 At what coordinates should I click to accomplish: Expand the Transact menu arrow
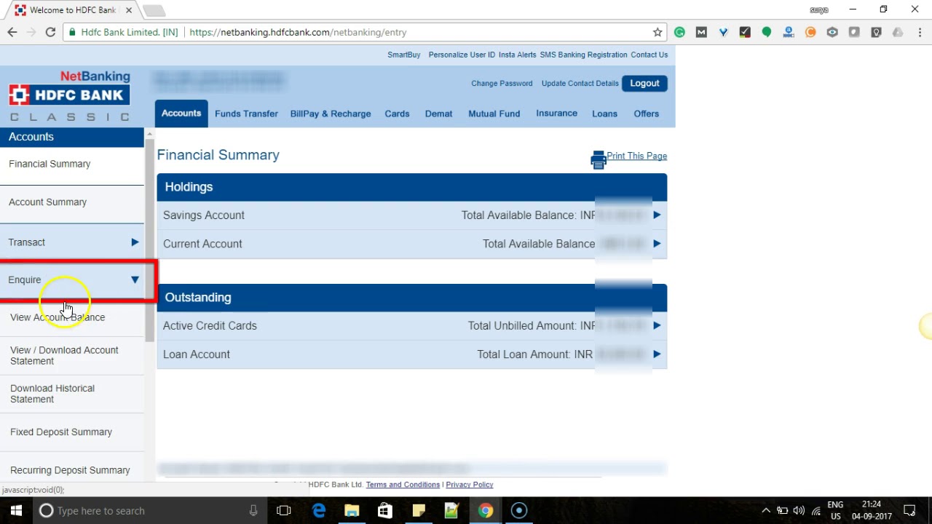click(135, 242)
